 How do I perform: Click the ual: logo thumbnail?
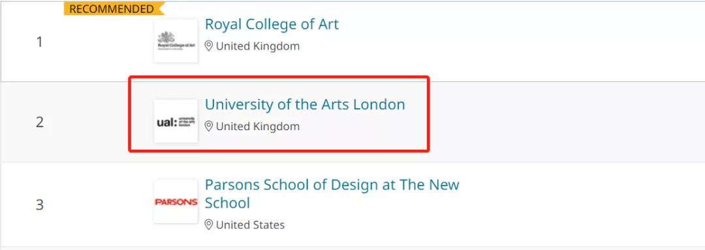click(176, 121)
